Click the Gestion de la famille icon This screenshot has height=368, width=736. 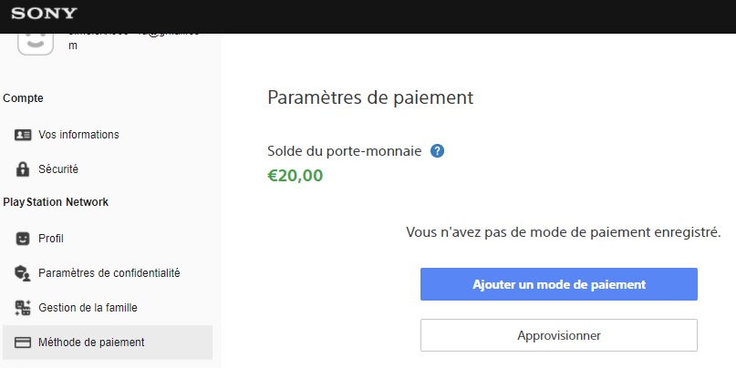(23, 308)
